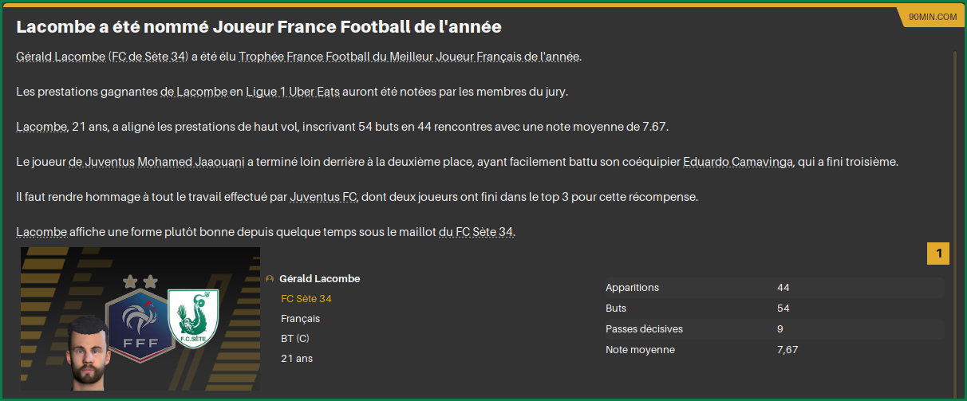Click the small player icon beside Gérald Lacombe
The width and height of the screenshot is (967, 401).
coord(270,279)
